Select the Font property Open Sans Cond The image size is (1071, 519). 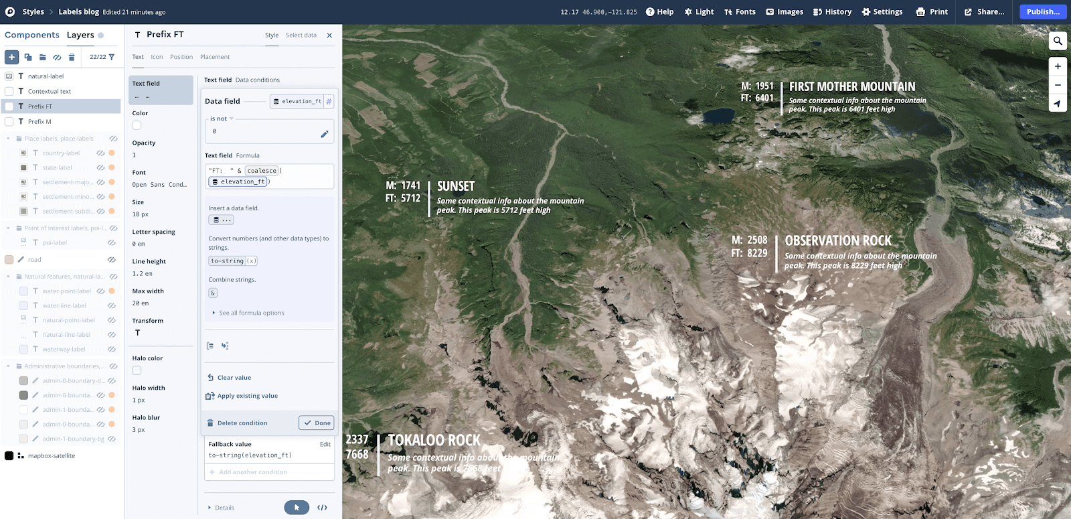[x=161, y=179]
